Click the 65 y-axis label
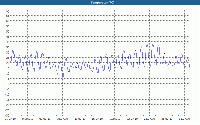The width and height of the screenshot is (200, 125). (8, 16)
